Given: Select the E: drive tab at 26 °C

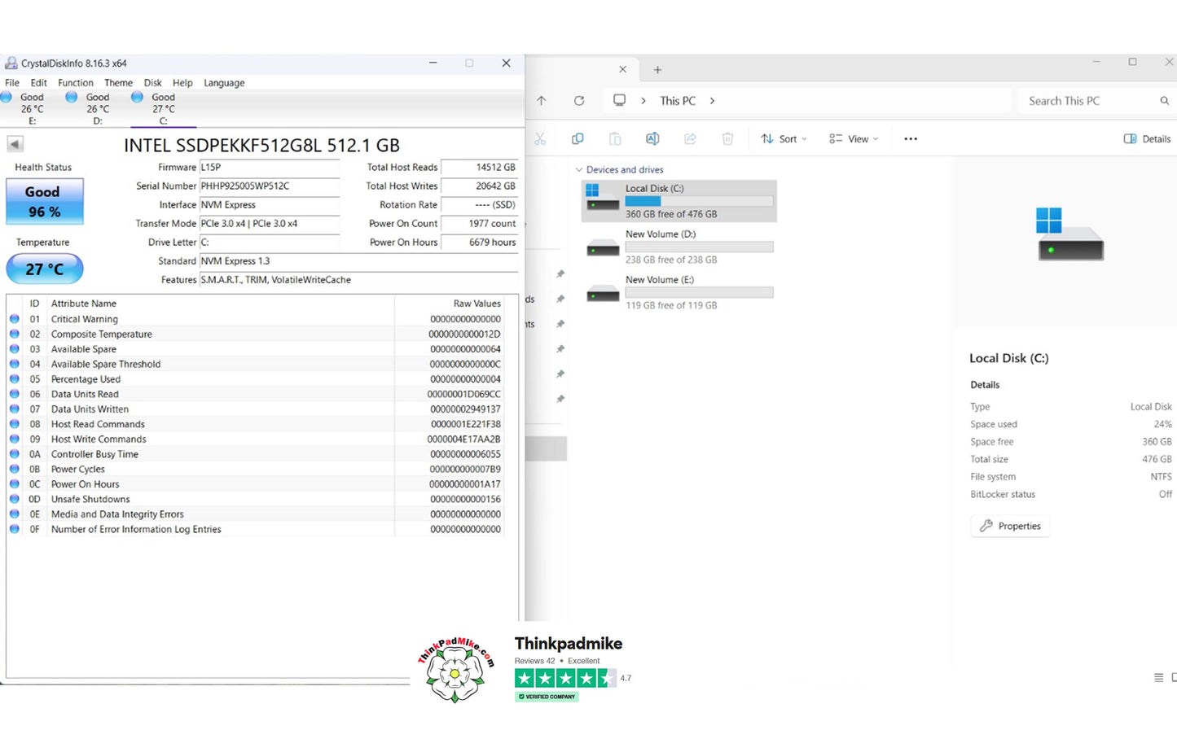Looking at the screenshot, I should (32, 108).
